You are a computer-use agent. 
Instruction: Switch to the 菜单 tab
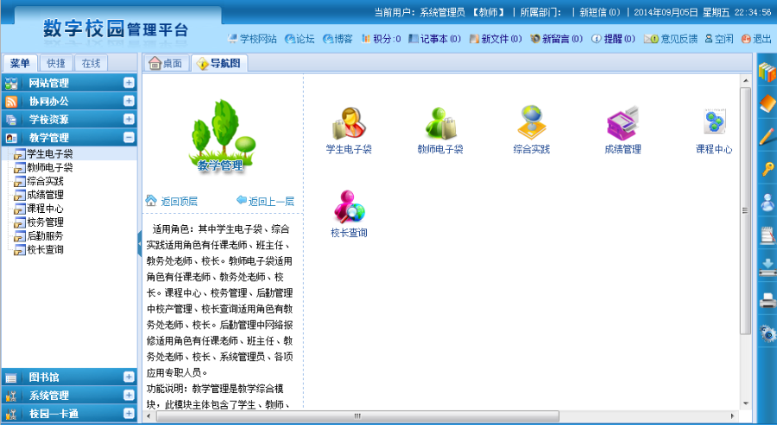tap(21, 63)
